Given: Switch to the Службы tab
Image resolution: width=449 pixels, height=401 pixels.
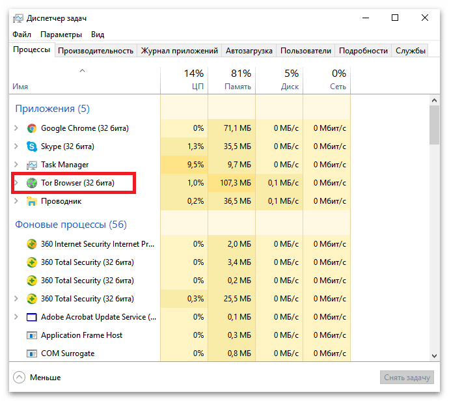Looking at the screenshot, I should pos(411,51).
